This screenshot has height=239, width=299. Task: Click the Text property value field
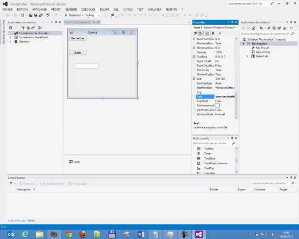[x=225, y=97]
